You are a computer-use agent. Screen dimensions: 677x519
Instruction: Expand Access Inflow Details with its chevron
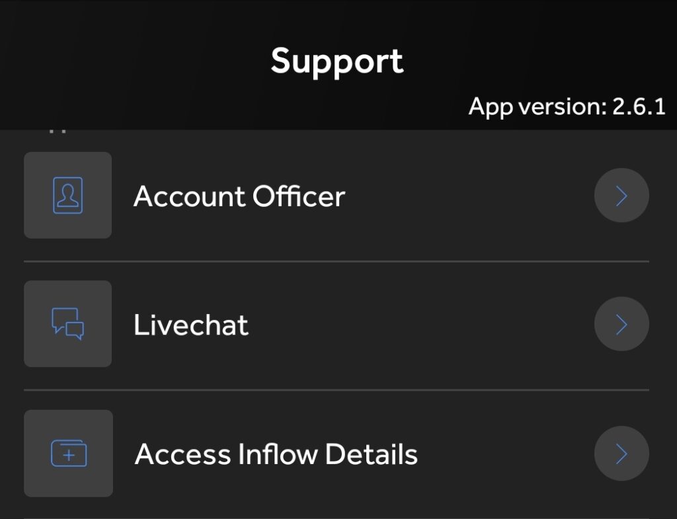coord(621,454)
